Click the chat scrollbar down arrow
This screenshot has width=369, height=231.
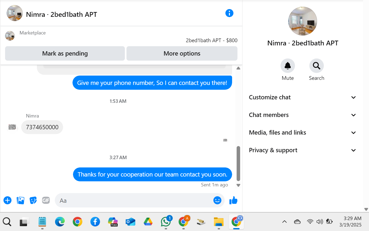tap(238, 185)
